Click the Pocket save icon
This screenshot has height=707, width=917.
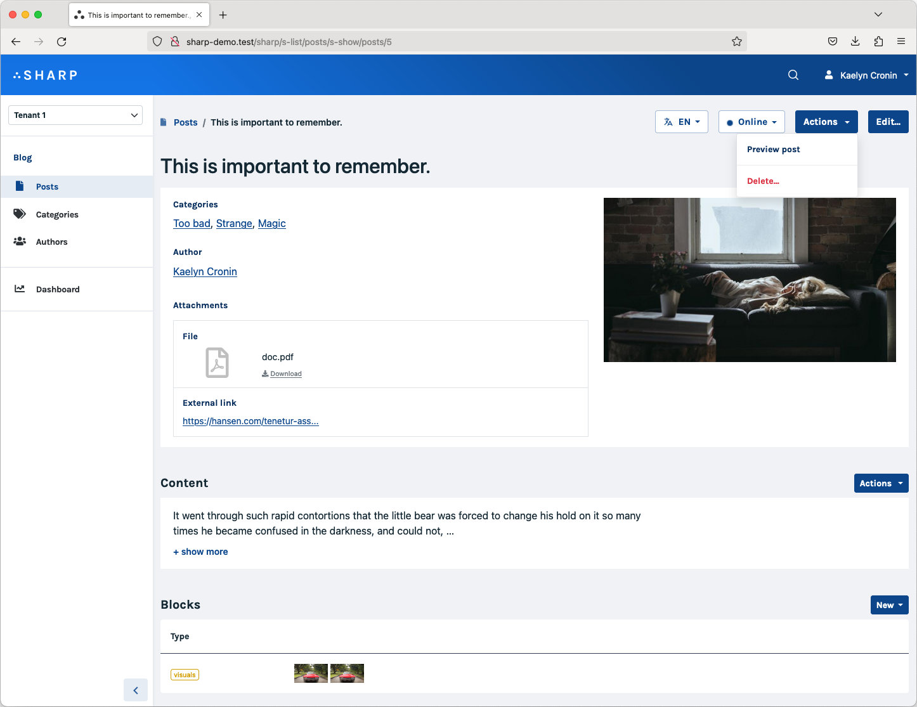point(833,42)
